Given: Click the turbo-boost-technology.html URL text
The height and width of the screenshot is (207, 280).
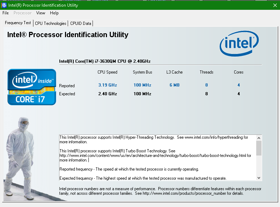Looking at the screenshot, I should (x=153, y=156).
